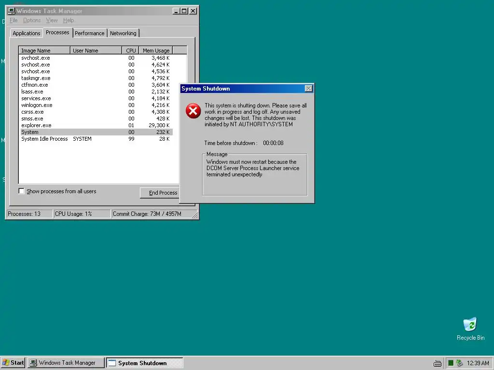The height and width of the screenshot is (370, 494).
Task: Click the CPU Usage: 1% status panel
Action: 82,214
